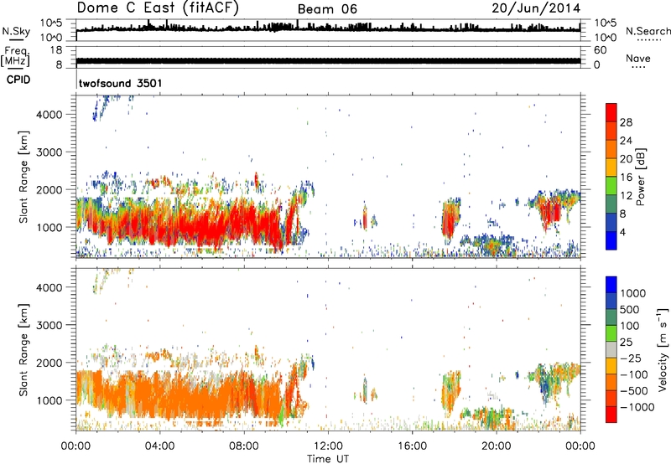Click the '28' tick on power colorbar
671x464 pixels.
tap(626, 122)
